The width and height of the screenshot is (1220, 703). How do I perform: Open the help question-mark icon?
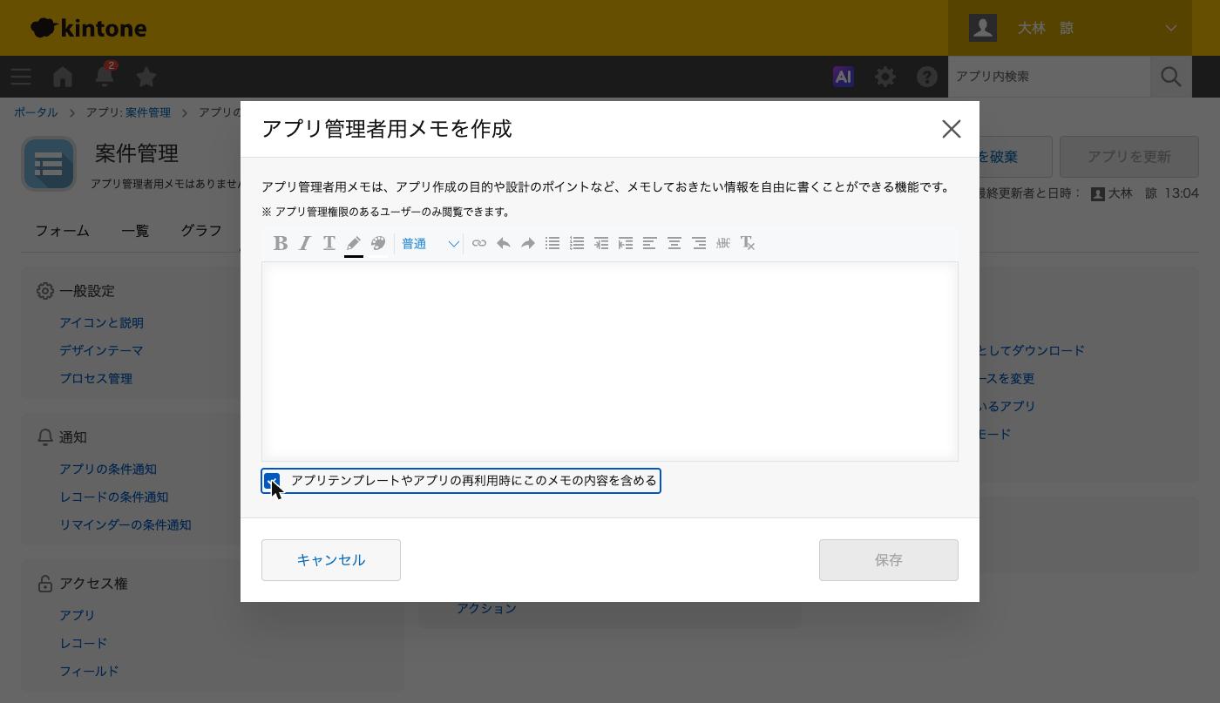(927, 77)
